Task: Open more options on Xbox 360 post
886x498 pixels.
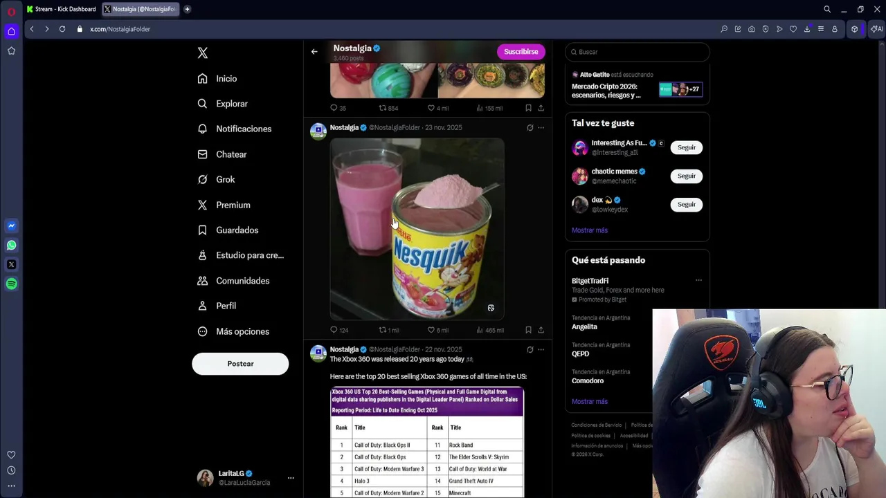Action: (x=541, y=349)
